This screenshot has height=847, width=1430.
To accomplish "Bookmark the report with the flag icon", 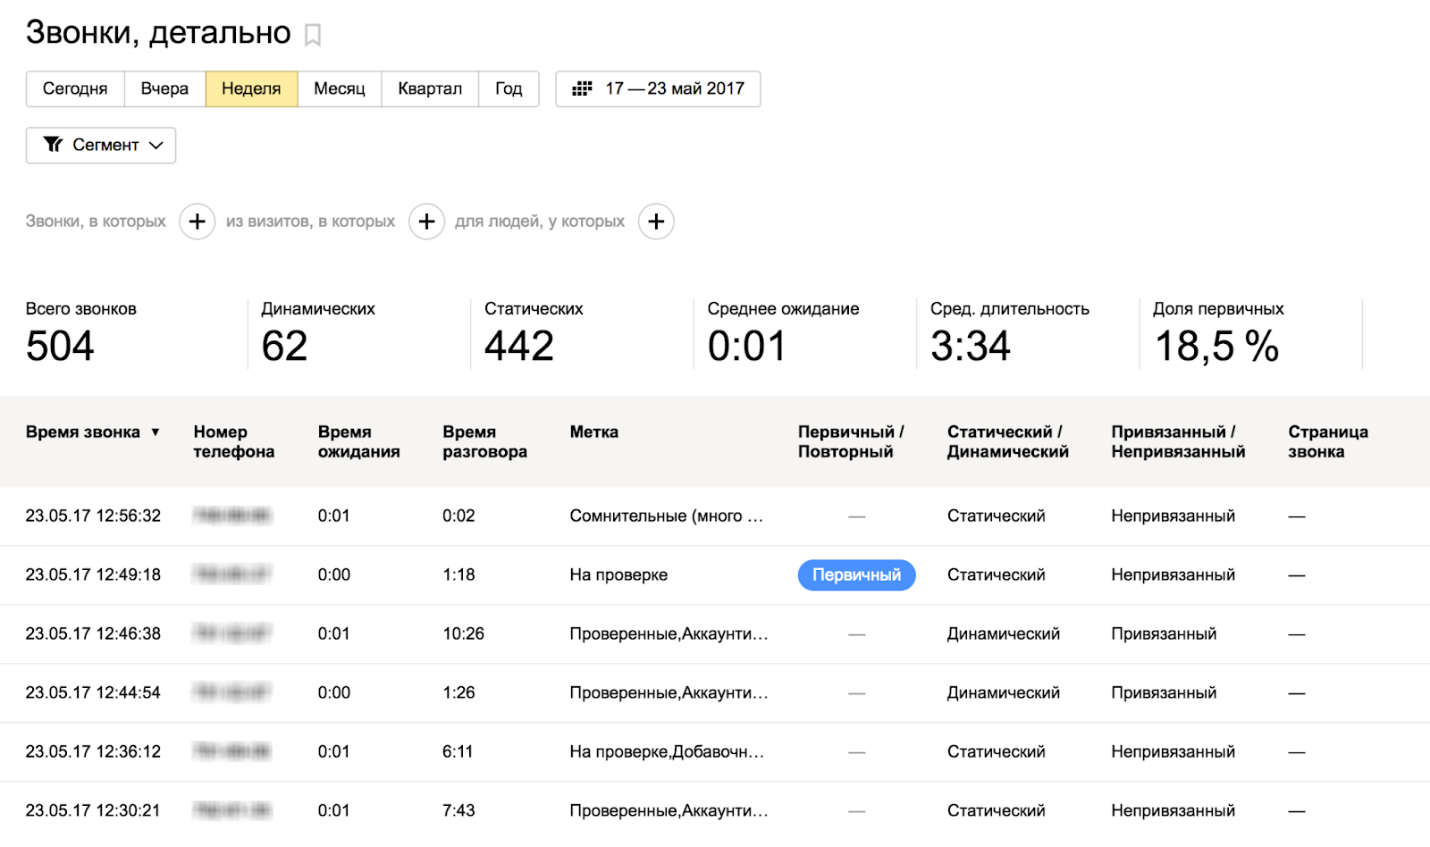I will 312,35.
